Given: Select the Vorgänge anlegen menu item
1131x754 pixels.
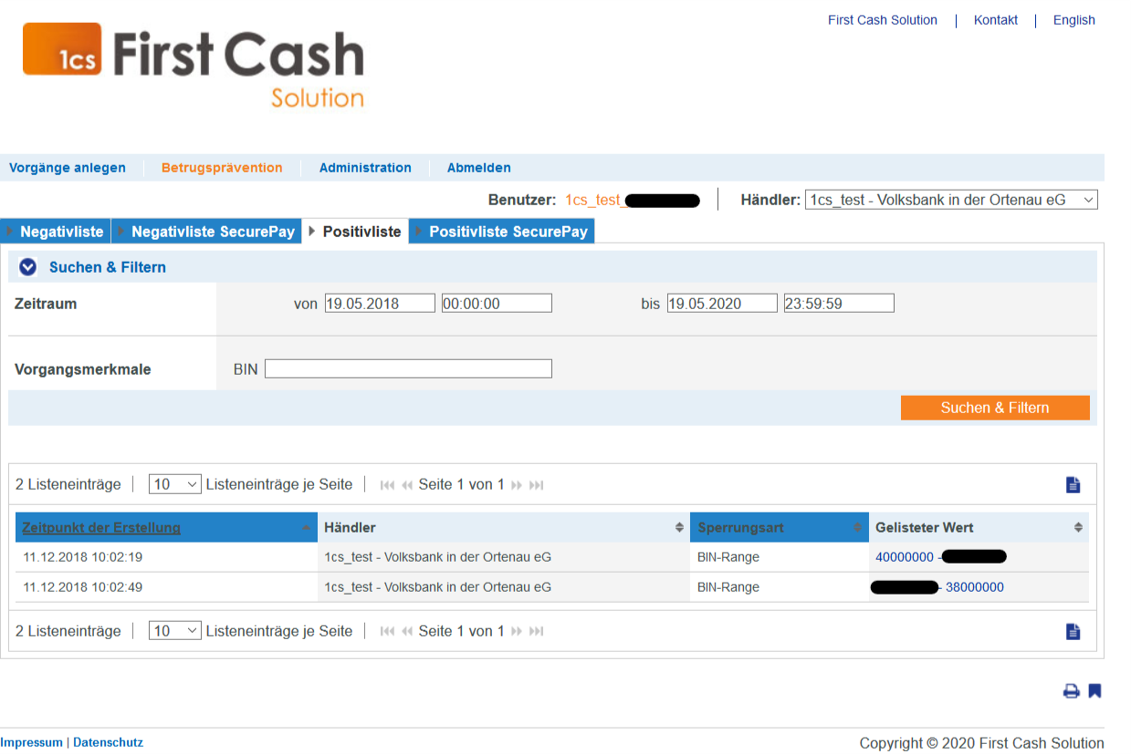Looking at the screenshot, I should coord(68,168).
